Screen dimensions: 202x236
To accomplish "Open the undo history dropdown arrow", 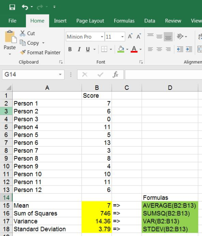I will pyautogui.click(x=32, y=7).
